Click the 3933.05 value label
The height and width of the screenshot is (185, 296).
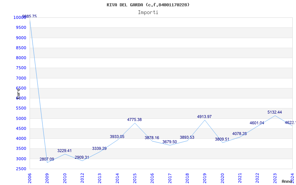tap(117, 137)
